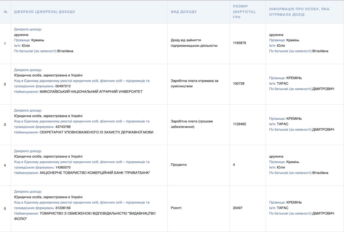Screen dimensions: 344x232
Task: Click the amount 100728 in row 2
Action: pyautogui.click(x=239, y=83)
